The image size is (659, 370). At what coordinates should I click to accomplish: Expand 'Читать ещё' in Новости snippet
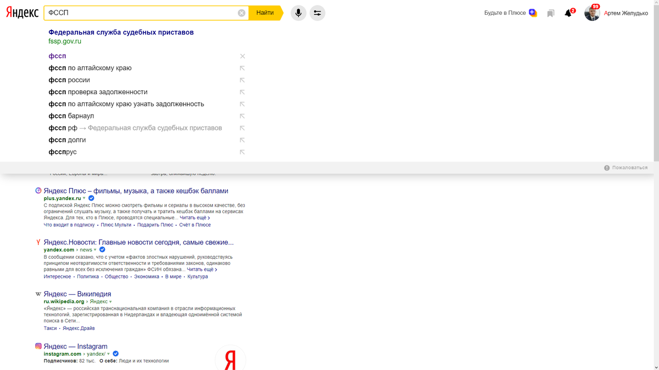coord(202,269)
